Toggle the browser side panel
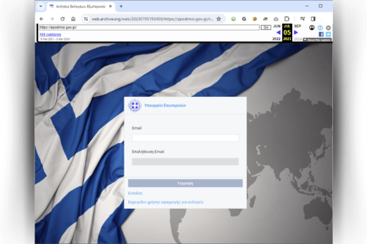Image resolution: width=367 pixels, height=244 pixels. (313, 19)
